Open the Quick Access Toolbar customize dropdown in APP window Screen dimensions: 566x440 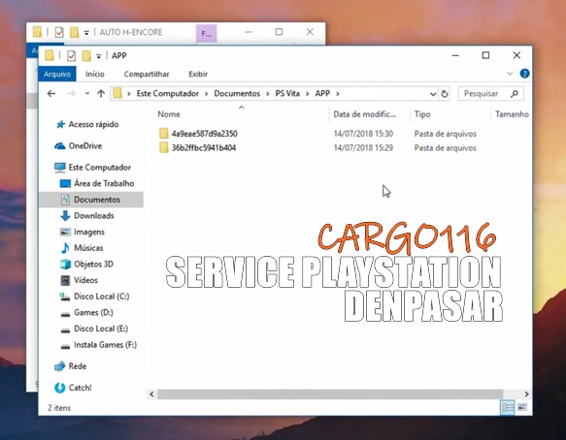point(99,56)
